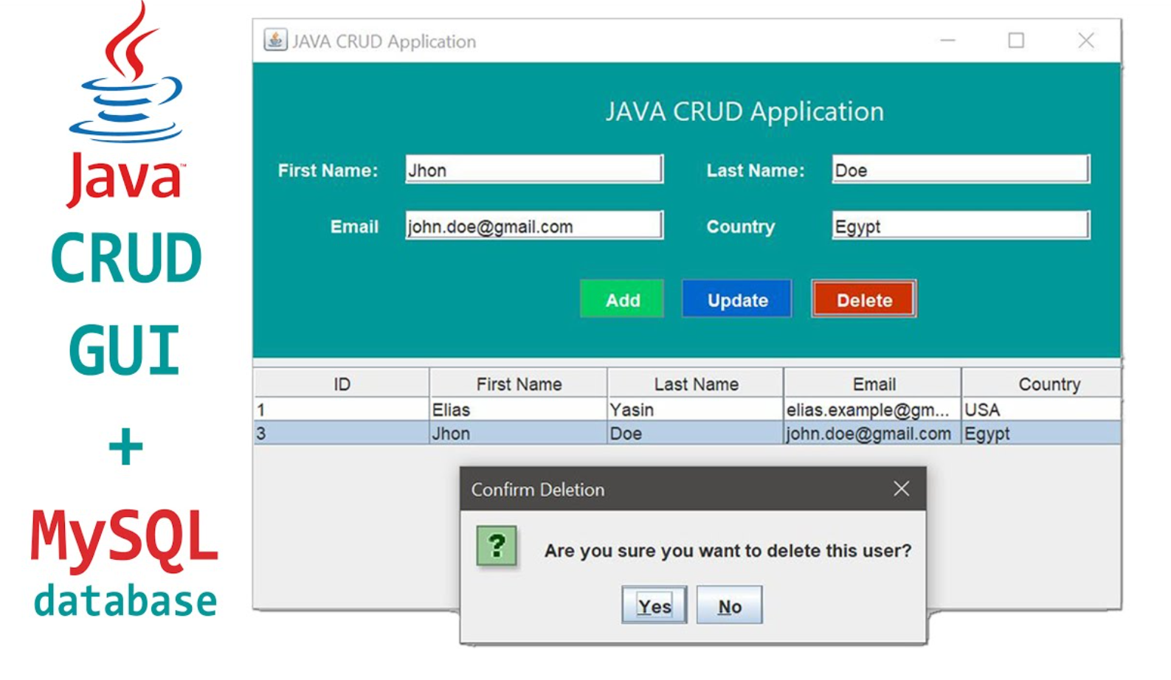Screen dimensions: 1171x680
Task: Select the cell 'elias.example@gm...'
Action: click(874, 409)
